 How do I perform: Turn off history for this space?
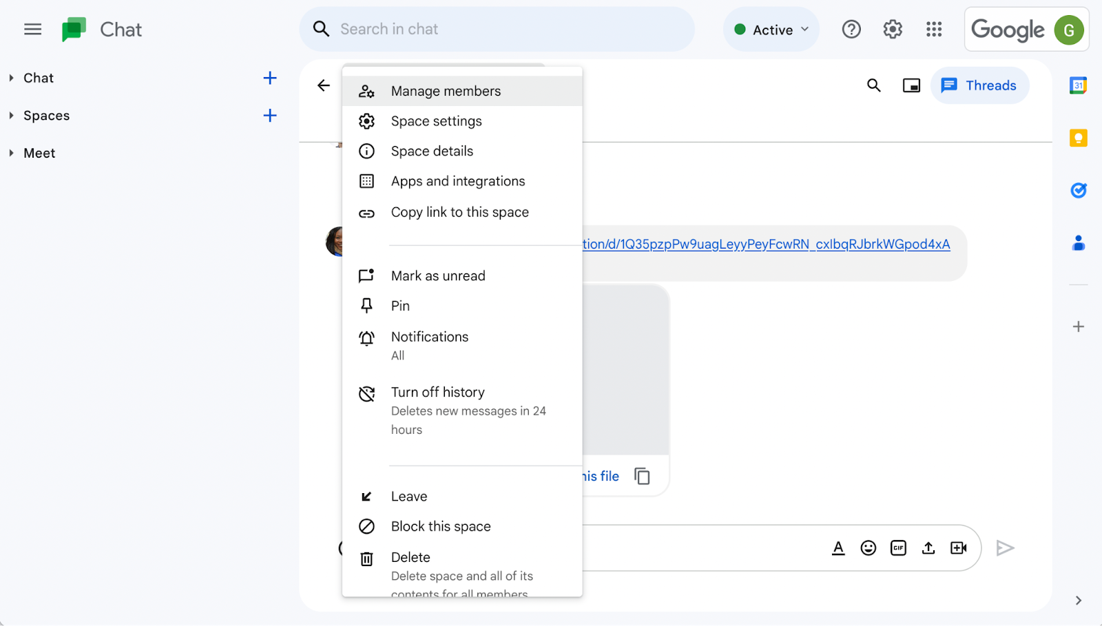[x=438, y=393]
